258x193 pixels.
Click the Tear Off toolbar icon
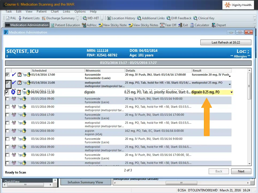coord(168,25)
